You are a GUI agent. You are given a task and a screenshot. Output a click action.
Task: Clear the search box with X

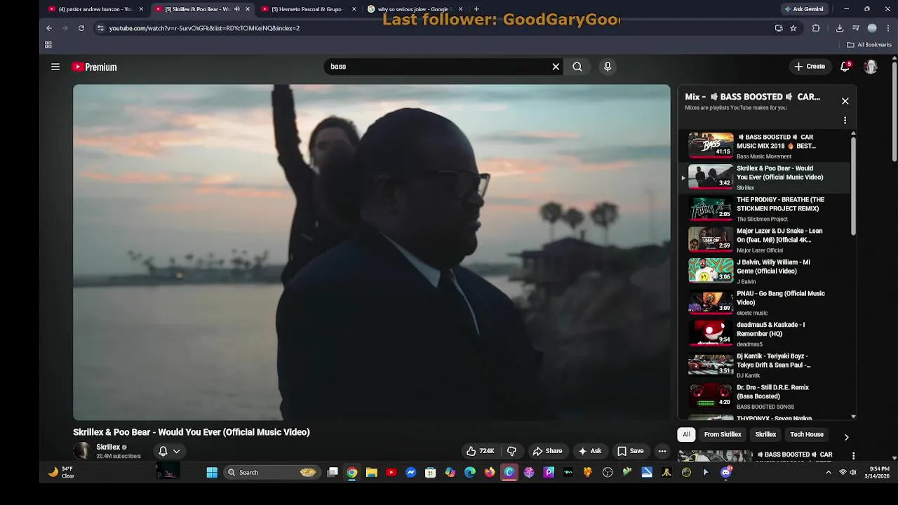(556, 67)
